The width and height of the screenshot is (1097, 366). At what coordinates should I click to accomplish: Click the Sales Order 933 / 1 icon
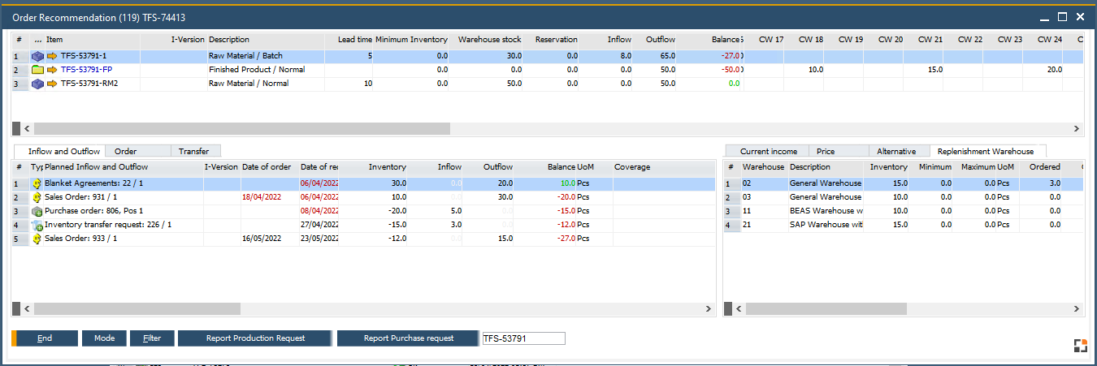pyautogui.click(x=37, y=239)
